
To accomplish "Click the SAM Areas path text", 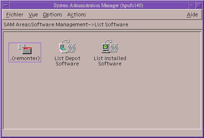I will click(x=66, y=25).
